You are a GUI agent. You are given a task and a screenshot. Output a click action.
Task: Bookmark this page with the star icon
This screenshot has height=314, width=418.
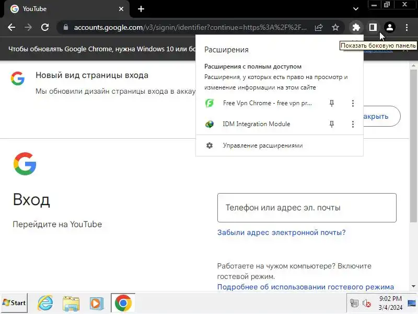[335, 27]
